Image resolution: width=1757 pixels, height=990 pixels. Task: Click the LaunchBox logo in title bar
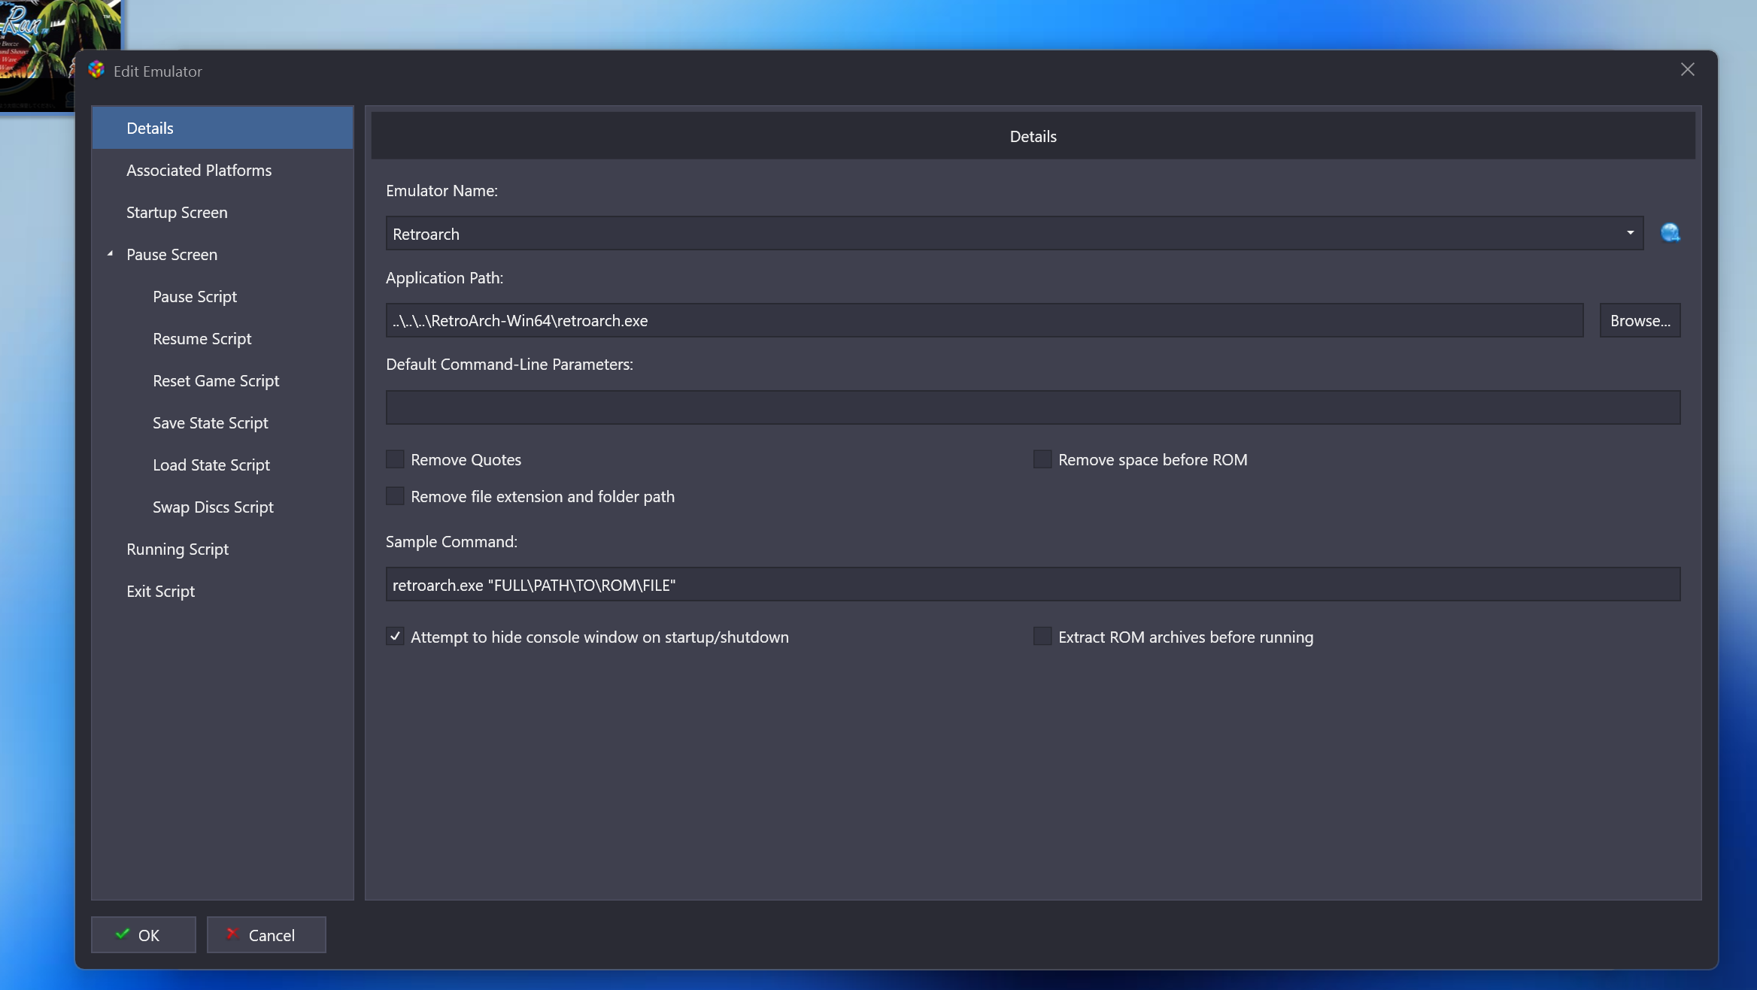[96, 70]
